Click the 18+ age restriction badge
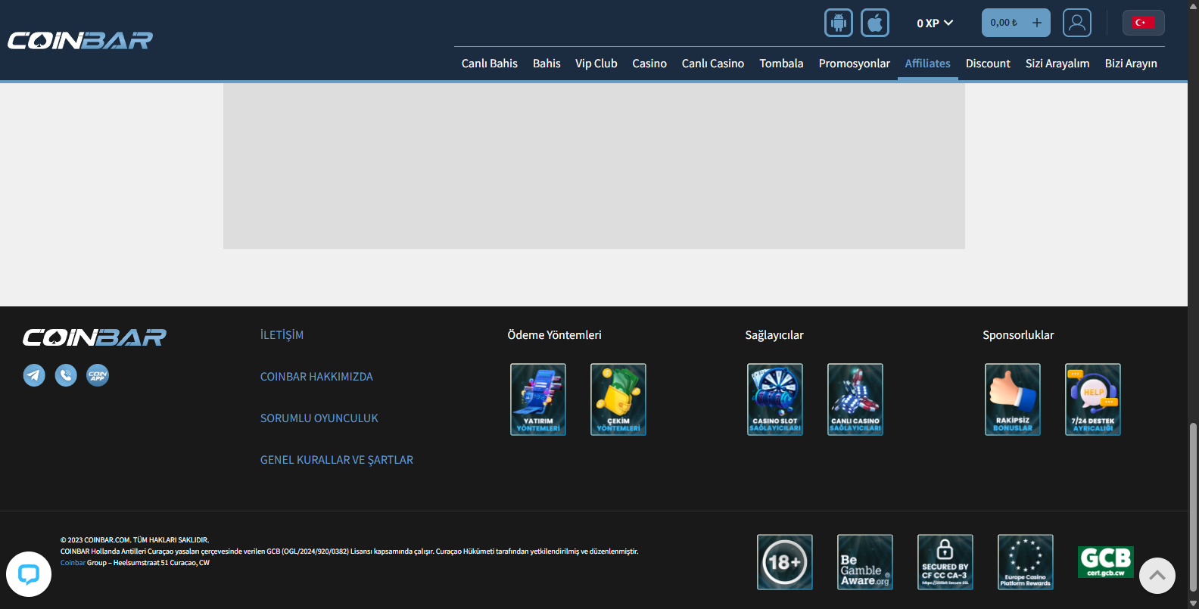This screenshot has width=1199, height=609. [x=785, y=562]
